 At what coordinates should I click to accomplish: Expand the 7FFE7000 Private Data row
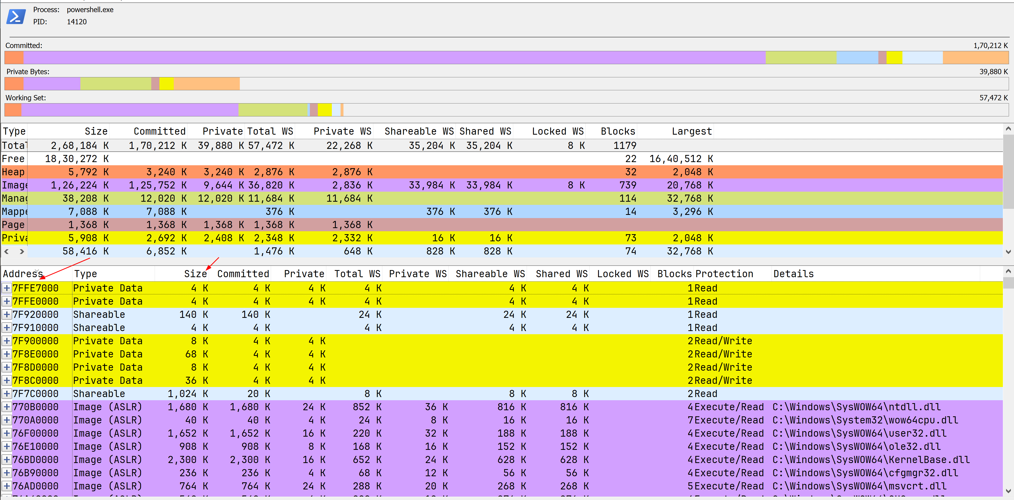(x=7, y=288)
